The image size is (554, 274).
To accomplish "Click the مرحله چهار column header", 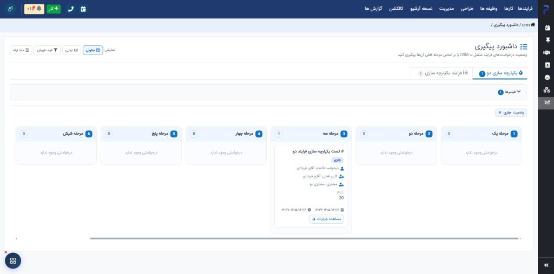I will tap(226, 134).
